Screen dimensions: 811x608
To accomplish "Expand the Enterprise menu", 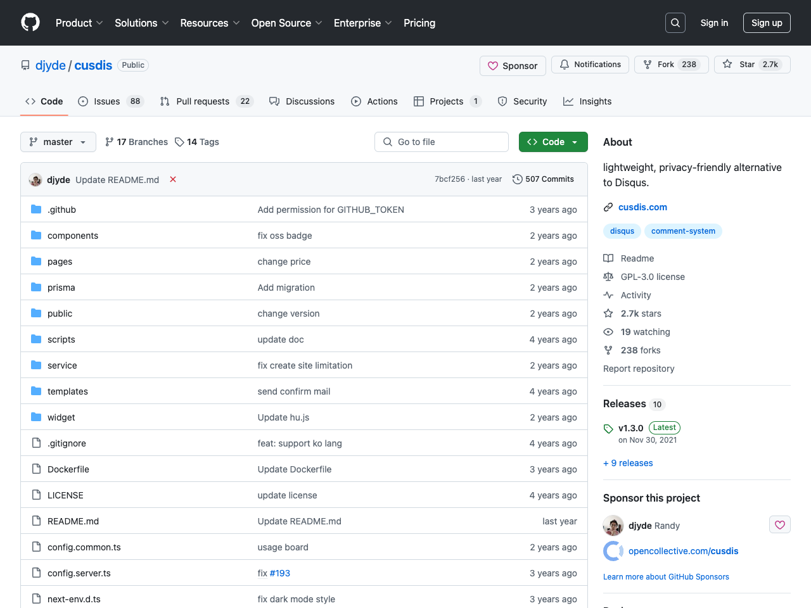I will [x=362, y=23].
